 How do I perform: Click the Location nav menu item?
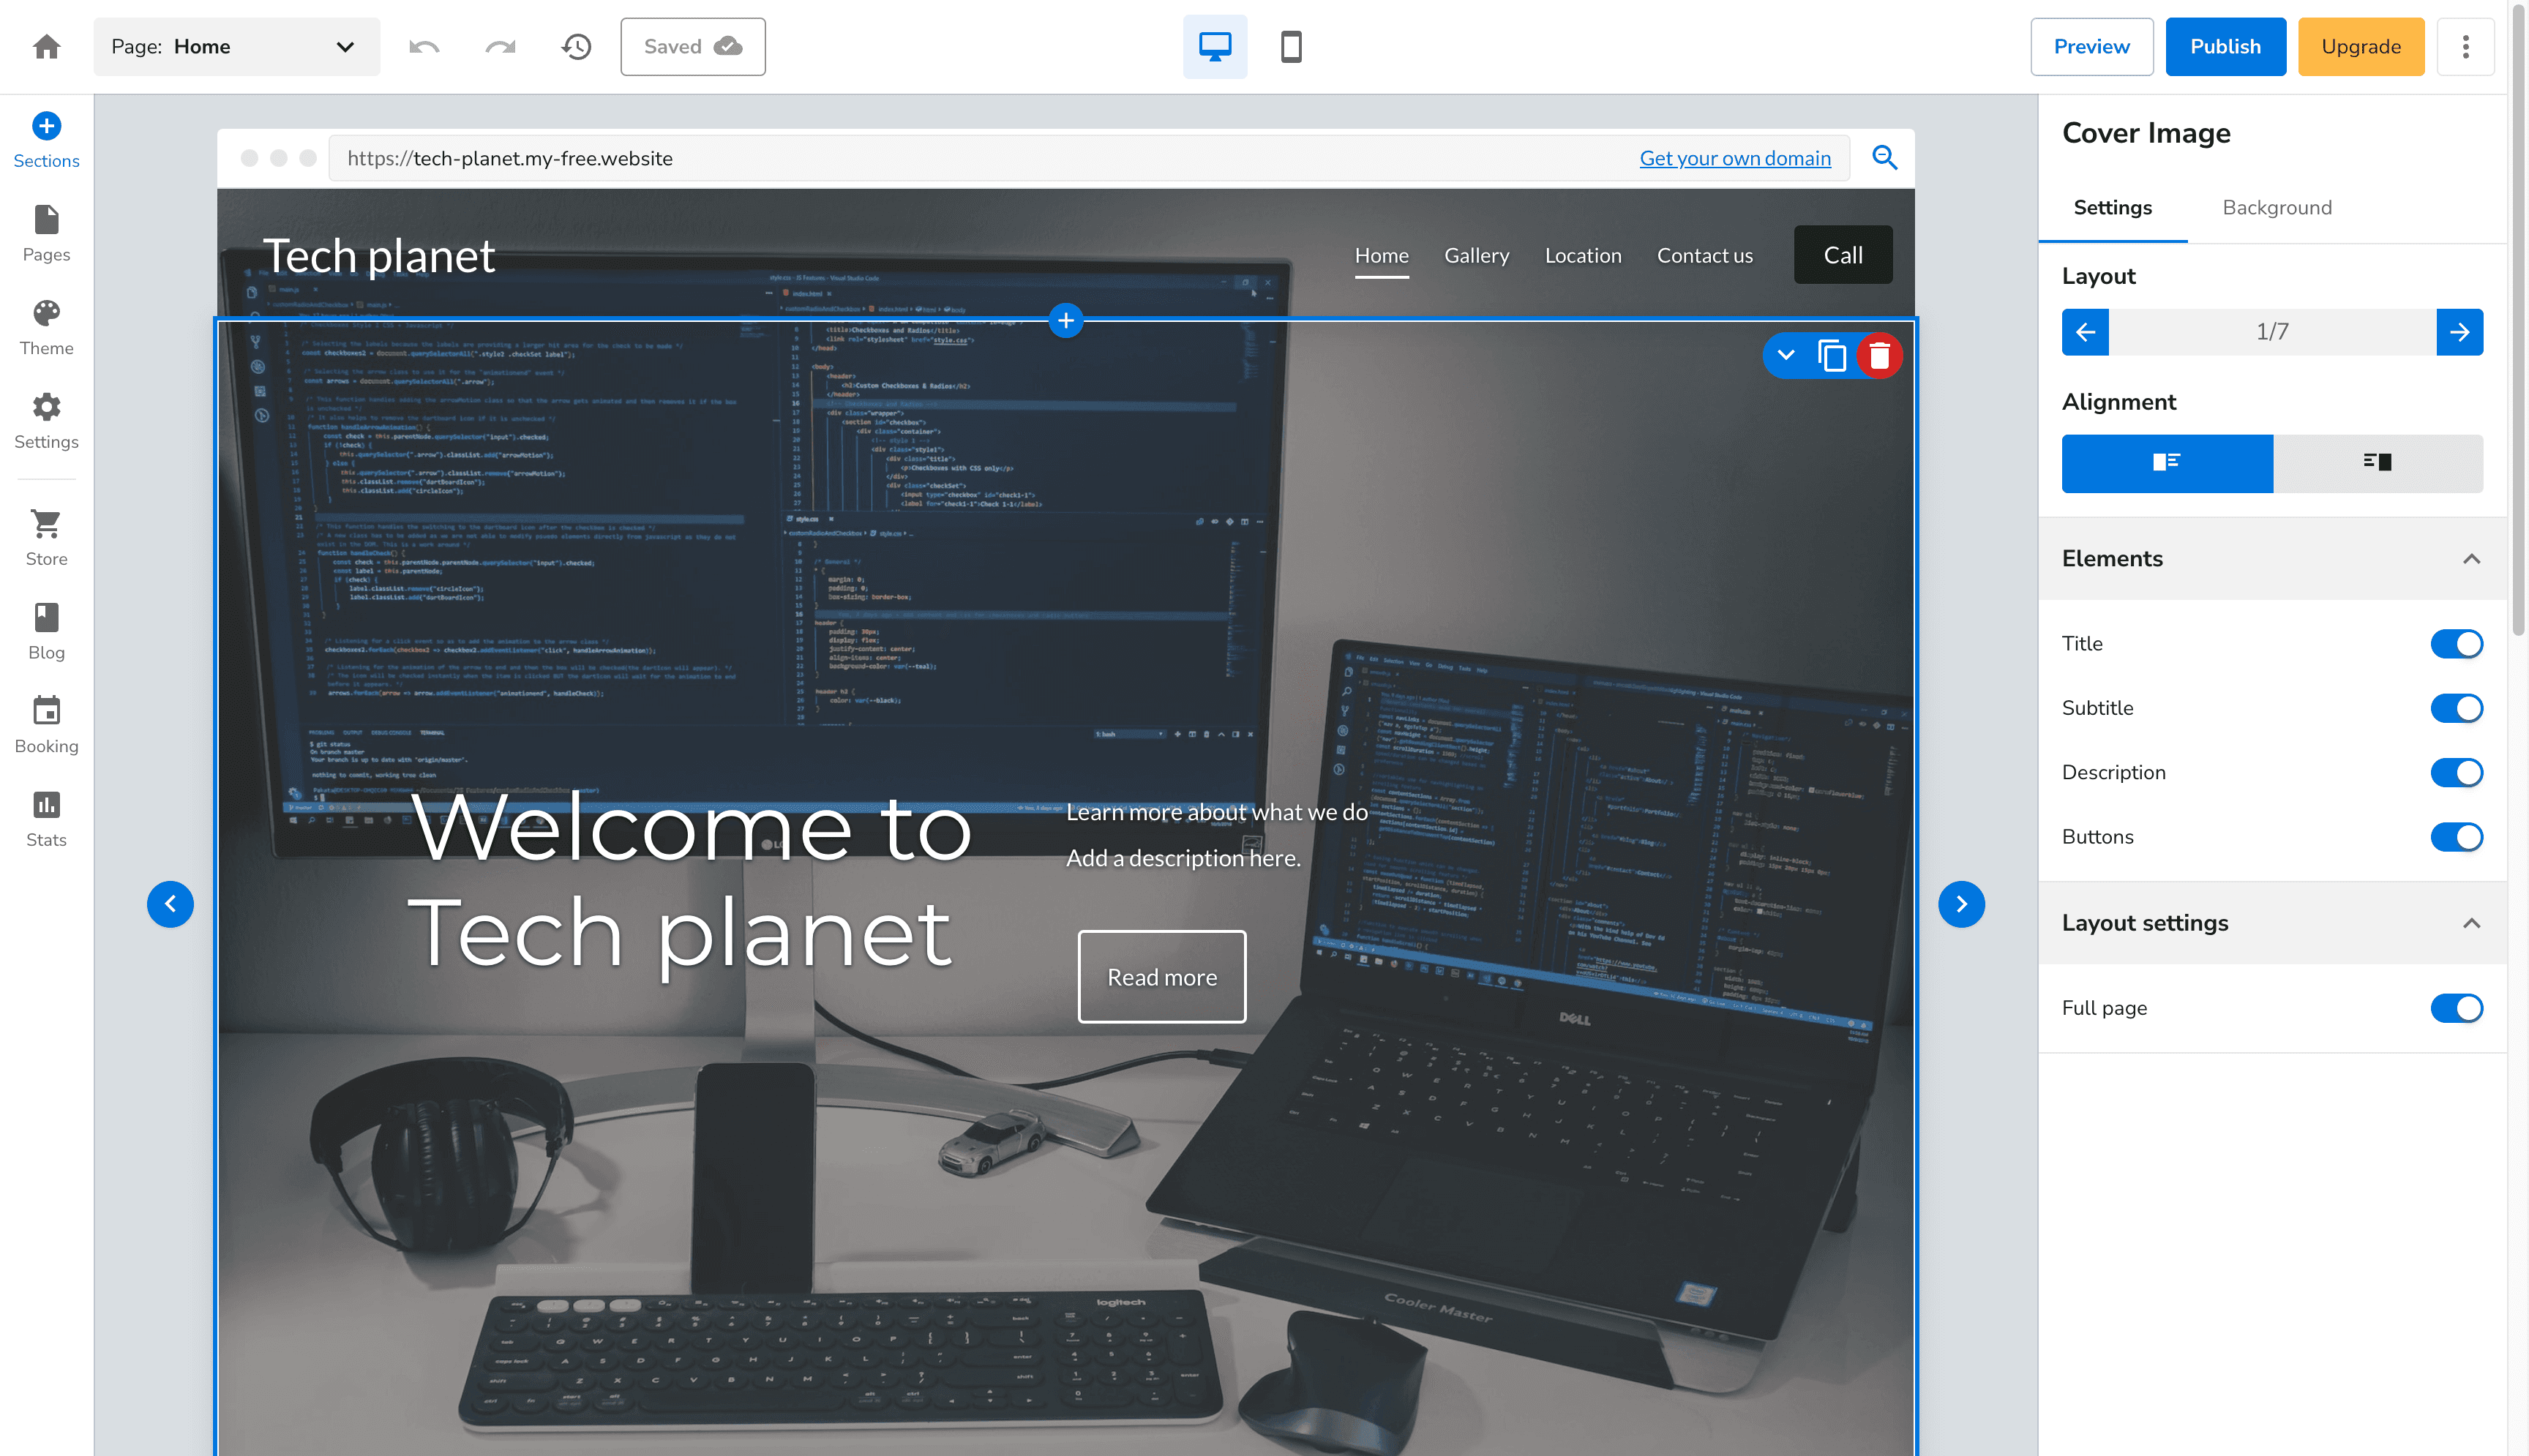click(1582, 255)
